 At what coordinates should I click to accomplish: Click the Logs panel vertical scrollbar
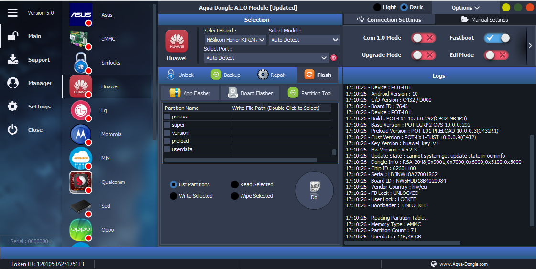(x=532, y=181)
